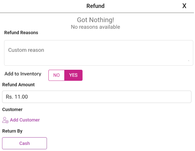Click the Rs. 11.00 amount value
The height and width of the screenshot is (151, 195).
[17, 97]
